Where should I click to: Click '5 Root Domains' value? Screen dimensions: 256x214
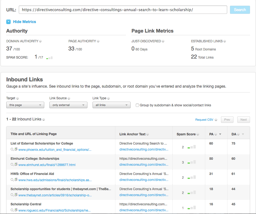point(203,49)
